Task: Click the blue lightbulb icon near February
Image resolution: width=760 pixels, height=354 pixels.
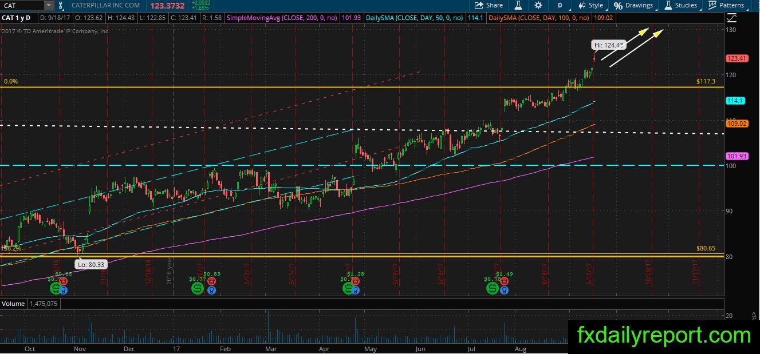Action: coord(211,290)
